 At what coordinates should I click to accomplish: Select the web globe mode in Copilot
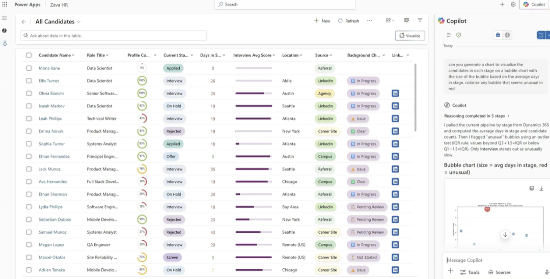tap(507, 35)
